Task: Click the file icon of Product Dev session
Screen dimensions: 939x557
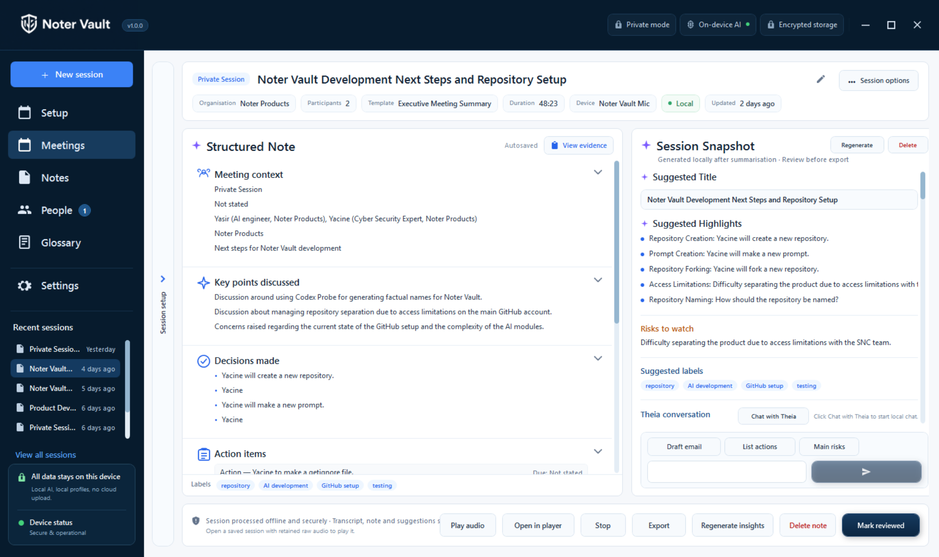Action: pyautogui.click(x=20, y=408)
